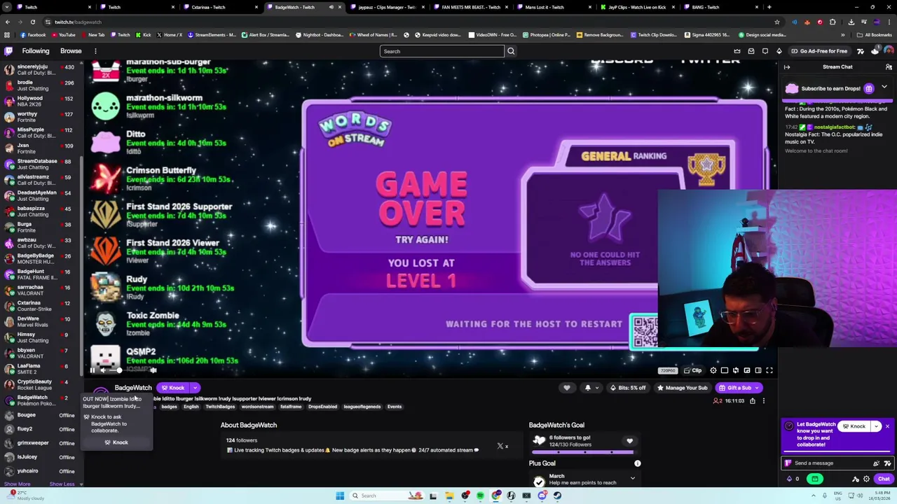Expand the March Plus Goal chevron

(633, 479)
